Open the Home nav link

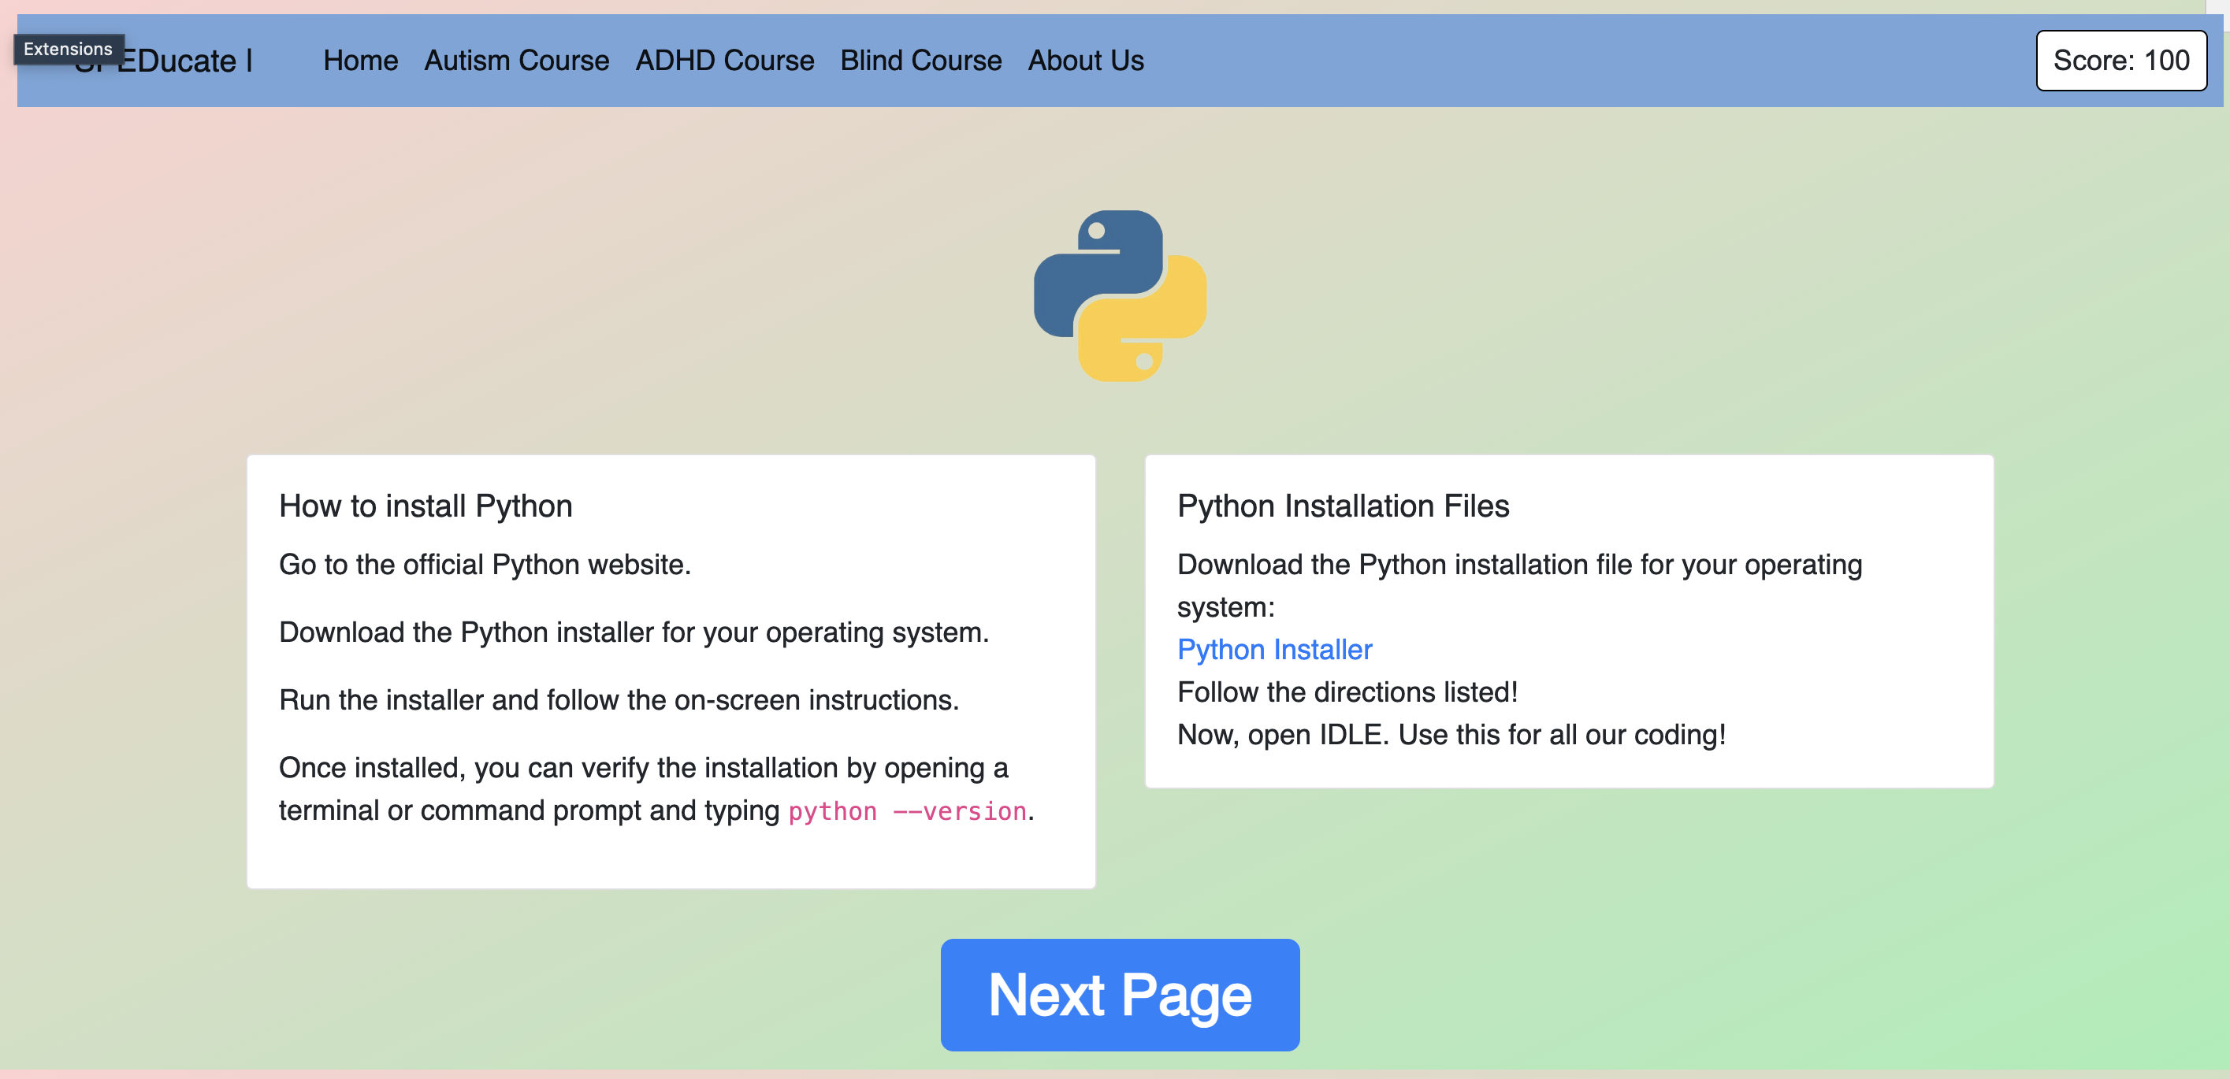pos(360,61)
